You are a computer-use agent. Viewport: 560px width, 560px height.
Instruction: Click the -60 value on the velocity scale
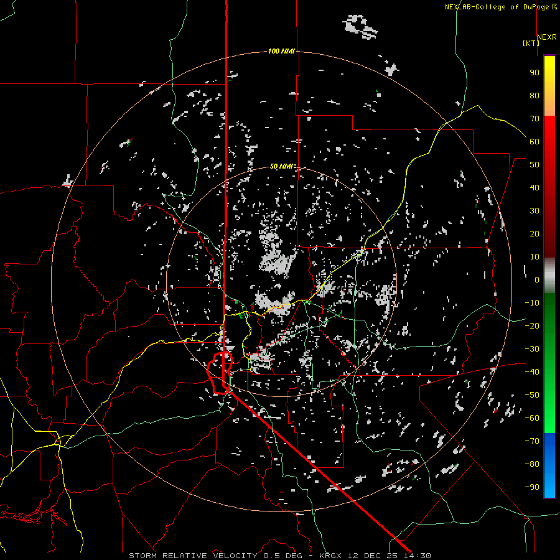(532, 418)
